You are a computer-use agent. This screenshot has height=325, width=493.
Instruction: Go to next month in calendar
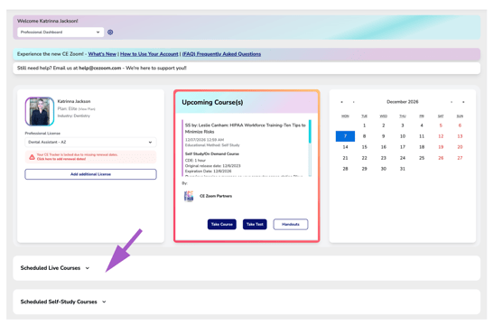(x=451, y=102)
